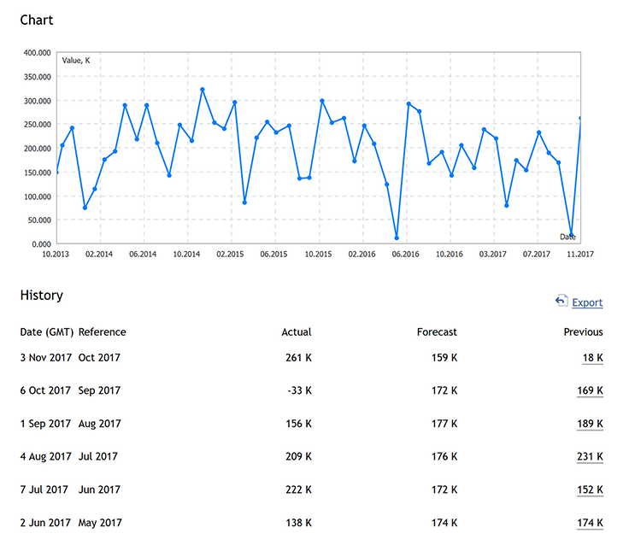Click actual value 156 K

[x=298, y=424]
